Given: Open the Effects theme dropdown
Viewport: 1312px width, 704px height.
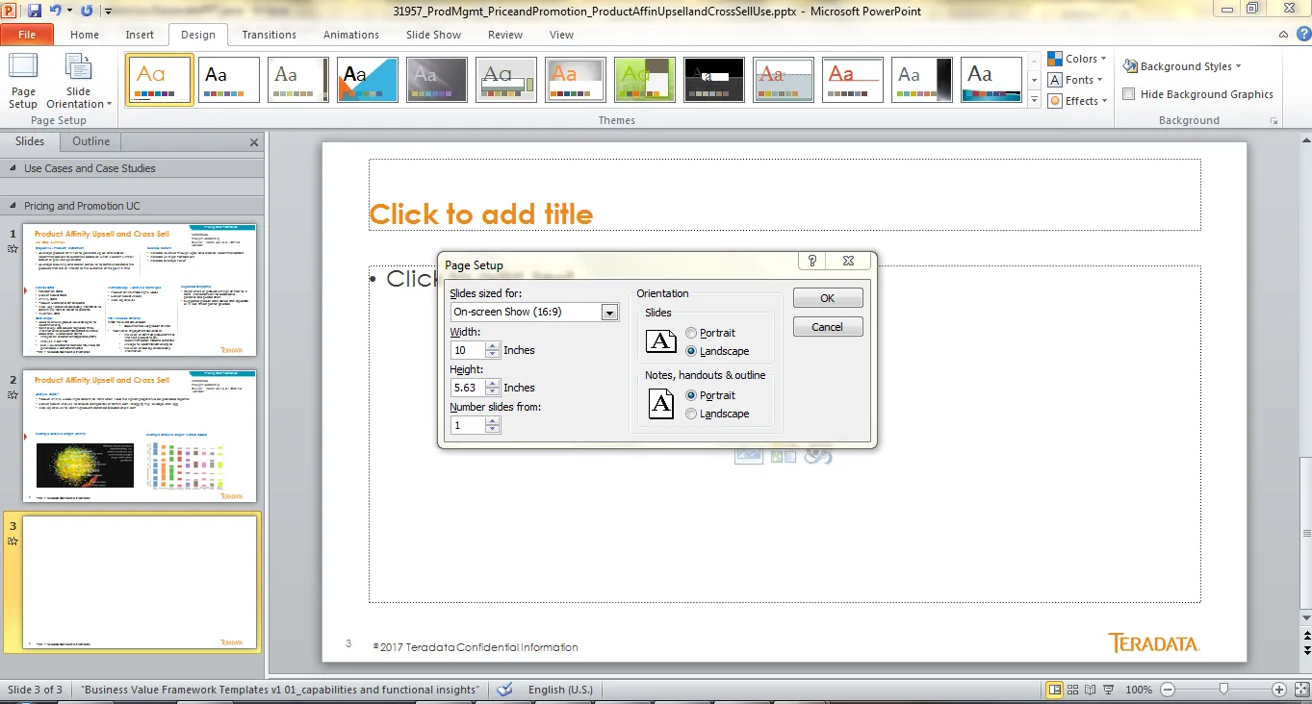Looking at the screenshot, I should click(x=1078, y=101).
